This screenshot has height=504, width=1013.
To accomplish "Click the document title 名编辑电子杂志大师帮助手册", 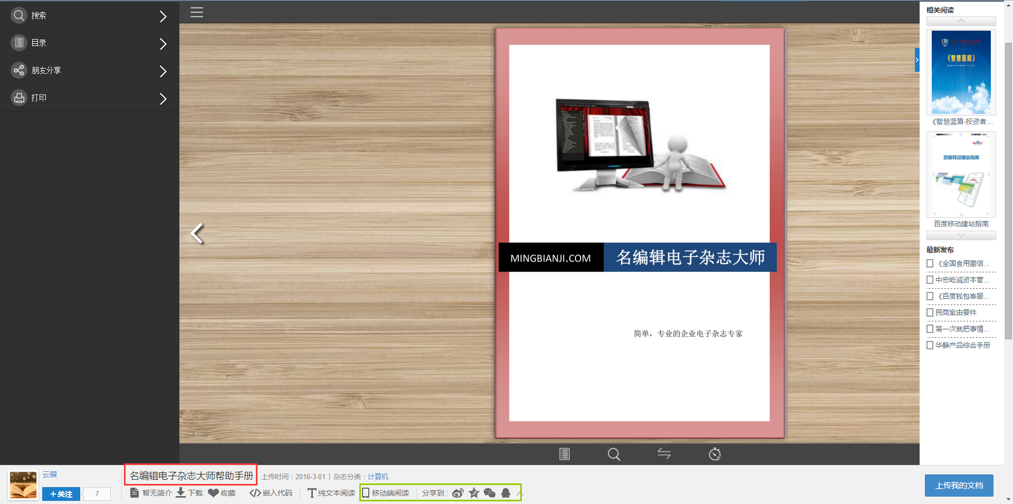I will [192, 476].
